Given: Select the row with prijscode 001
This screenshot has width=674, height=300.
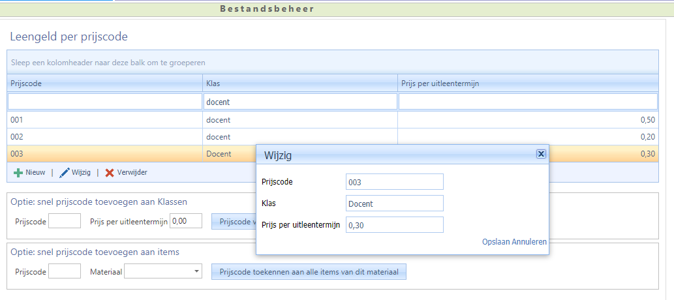Looking at the screenshot, I should [x=104, y=120].
